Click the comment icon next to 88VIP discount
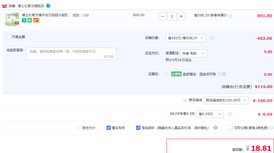 [x=230, y=114]
